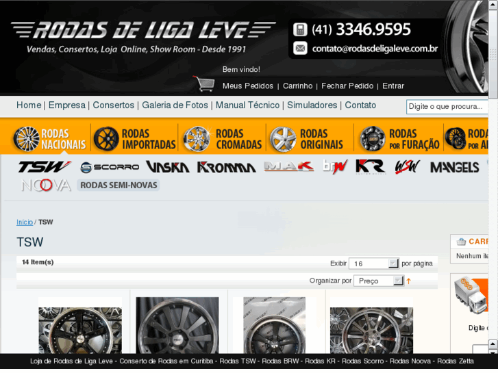Open the Consertos menu item
498x373 pixels.
[114, 105]
